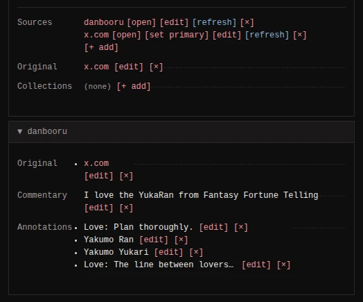Select 'Love: Plan thoroughly.' annotation text
Screen dimensions: 363x302
(139, 227)
